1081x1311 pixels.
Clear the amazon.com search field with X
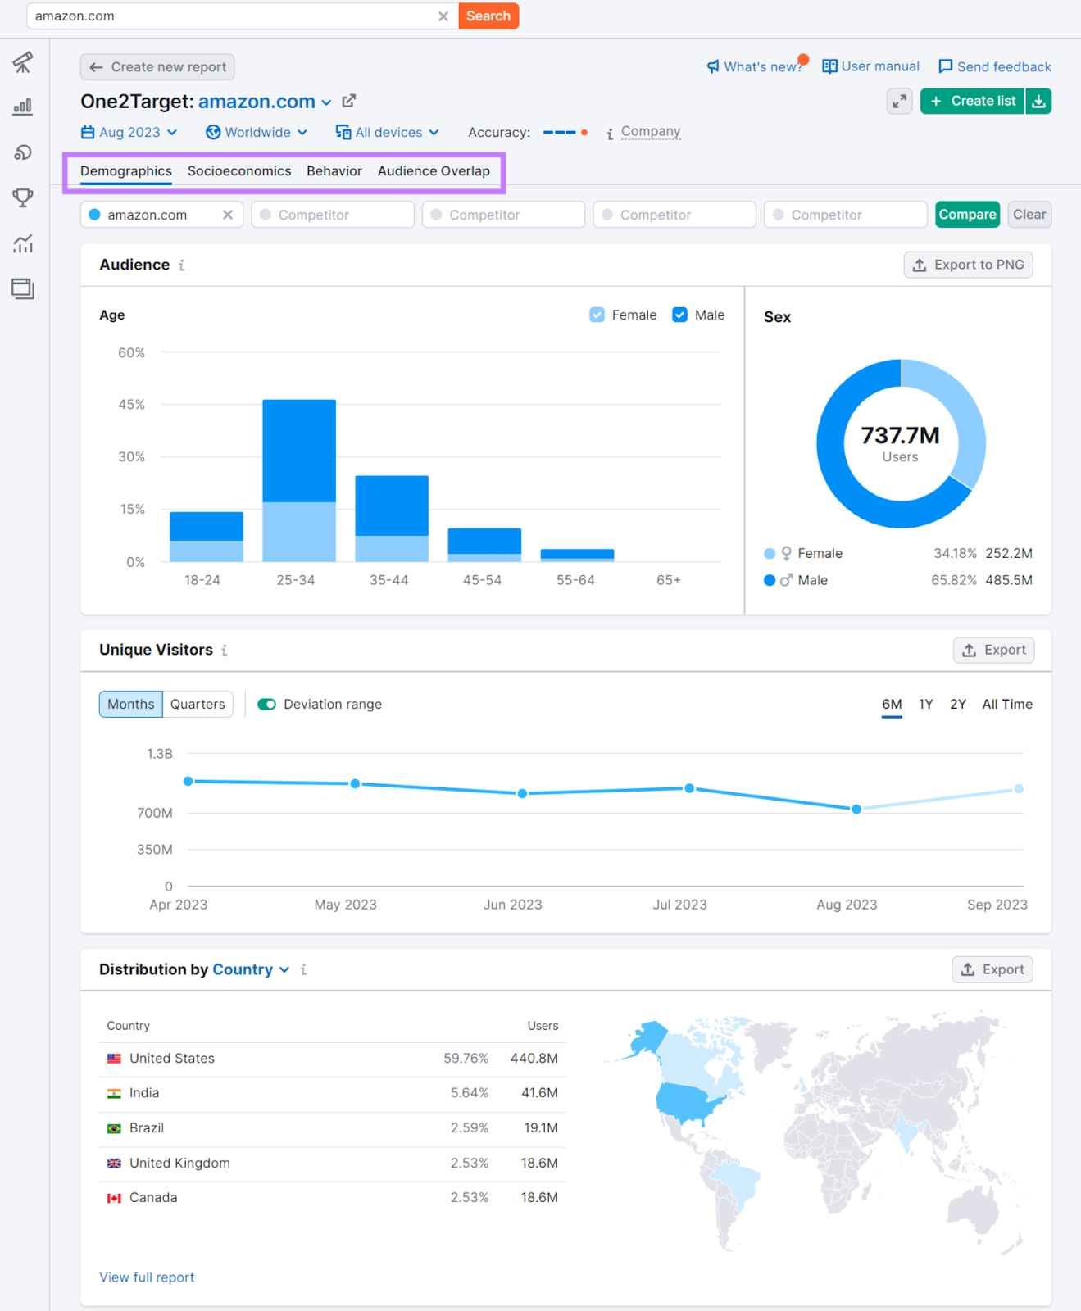click(x=443, y=16)
